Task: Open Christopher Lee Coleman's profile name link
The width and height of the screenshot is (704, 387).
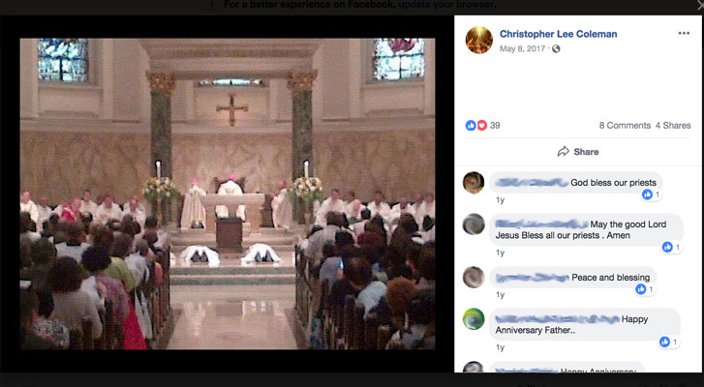Action: pyautogui.click(x=558, y=34)
